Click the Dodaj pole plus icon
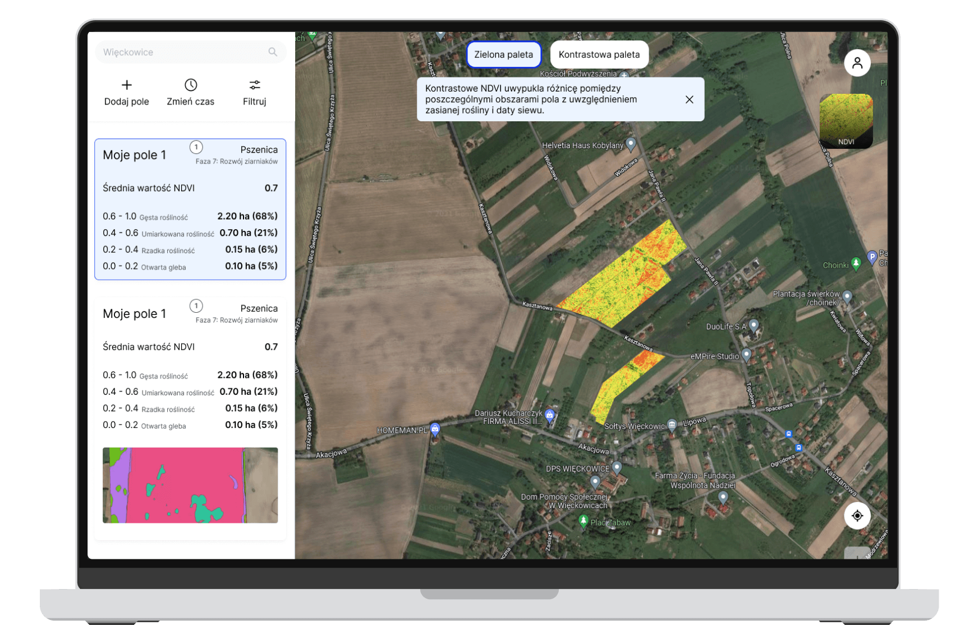Screen dimensions: 965x625 (x=127, y=85)
